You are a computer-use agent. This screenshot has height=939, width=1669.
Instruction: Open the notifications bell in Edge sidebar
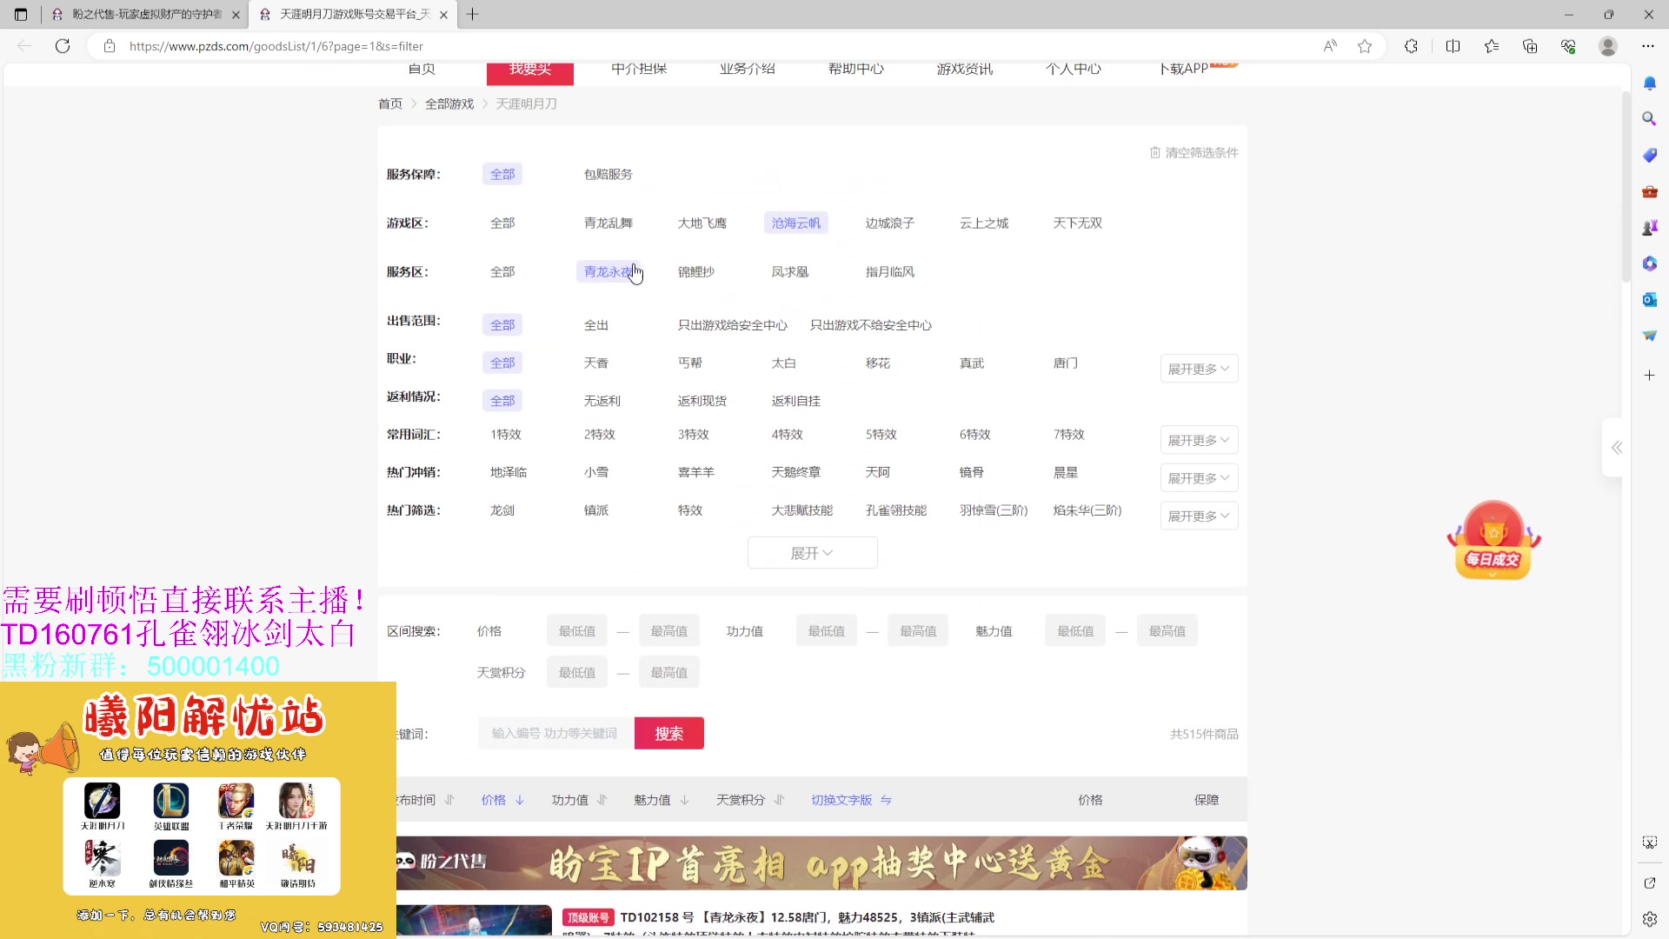pyautogui.click(x=1649, y=83)
